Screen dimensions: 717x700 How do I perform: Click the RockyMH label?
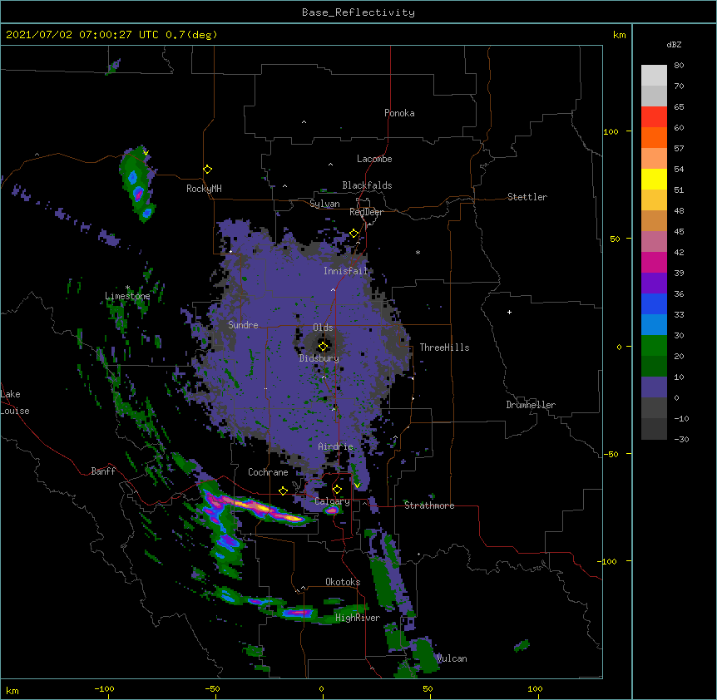click(204, 189)
